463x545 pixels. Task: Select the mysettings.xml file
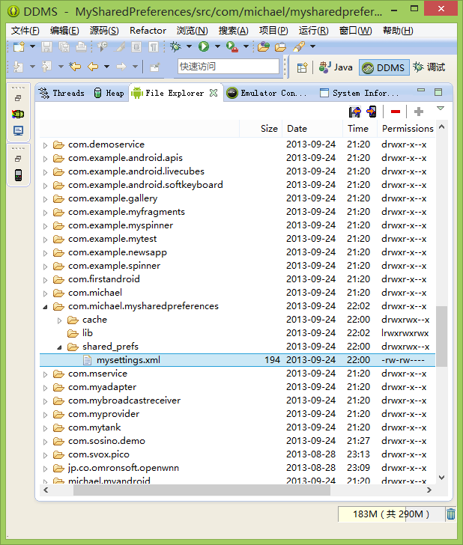pyautogui.click(x=237, y=360)
